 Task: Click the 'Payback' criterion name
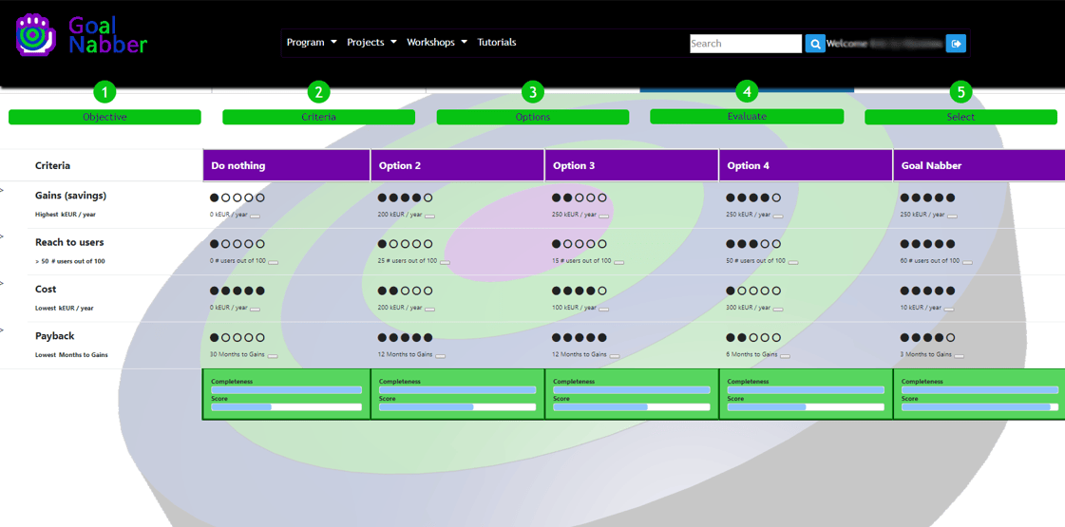point(54,336)
